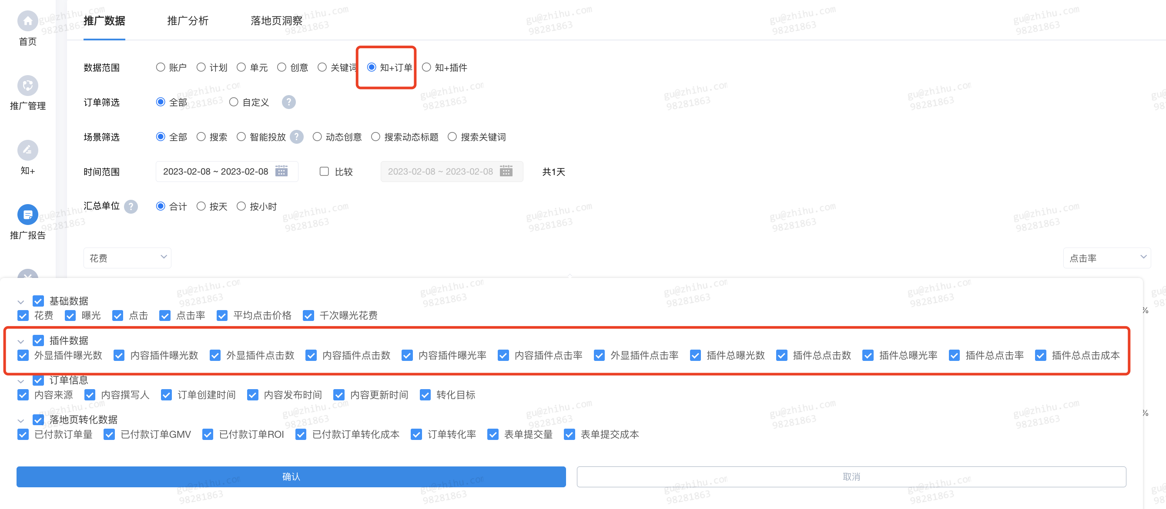Click the 2023-02-08 time range input
This screenshot has width=1166, height=509.
point(227,172)
